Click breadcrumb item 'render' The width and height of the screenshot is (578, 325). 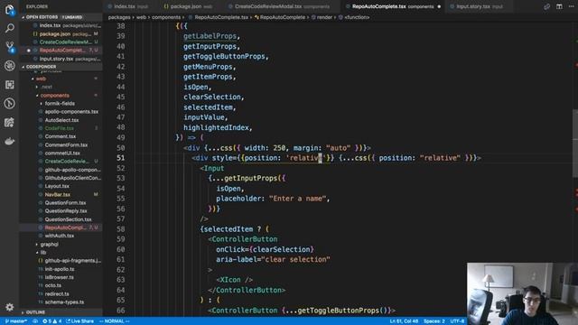coord(324,17)
